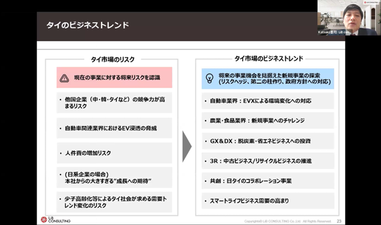Screen dimensions: 381x225
Task: Click the 少子高齢化等 demand trend risk item
Action: (114, 202)
